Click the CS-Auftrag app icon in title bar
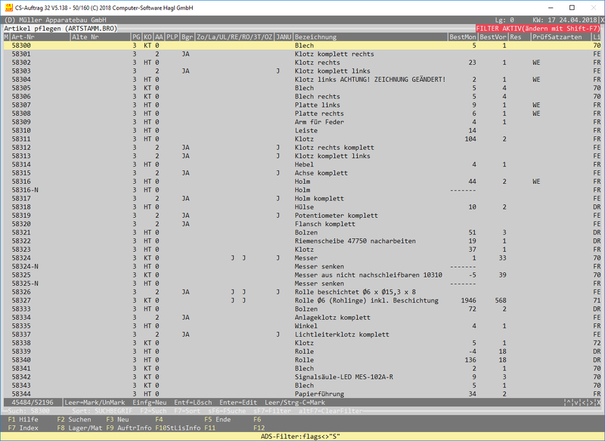 click(8, 6)
